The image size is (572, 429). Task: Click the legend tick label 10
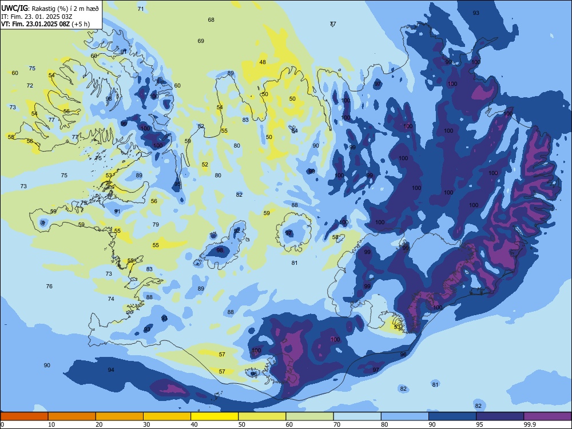point(51,424)
